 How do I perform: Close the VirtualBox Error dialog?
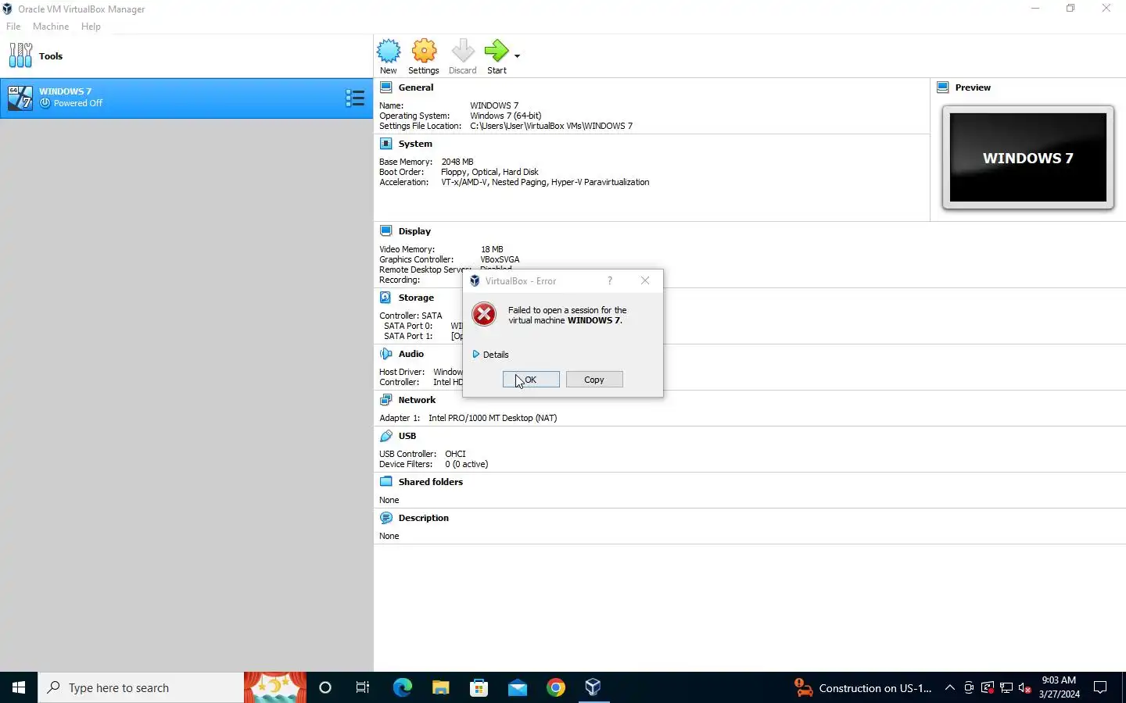(x=645, y=280)
